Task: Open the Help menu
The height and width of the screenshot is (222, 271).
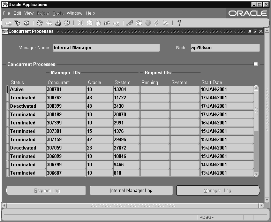Action: [x=90, y=13]
